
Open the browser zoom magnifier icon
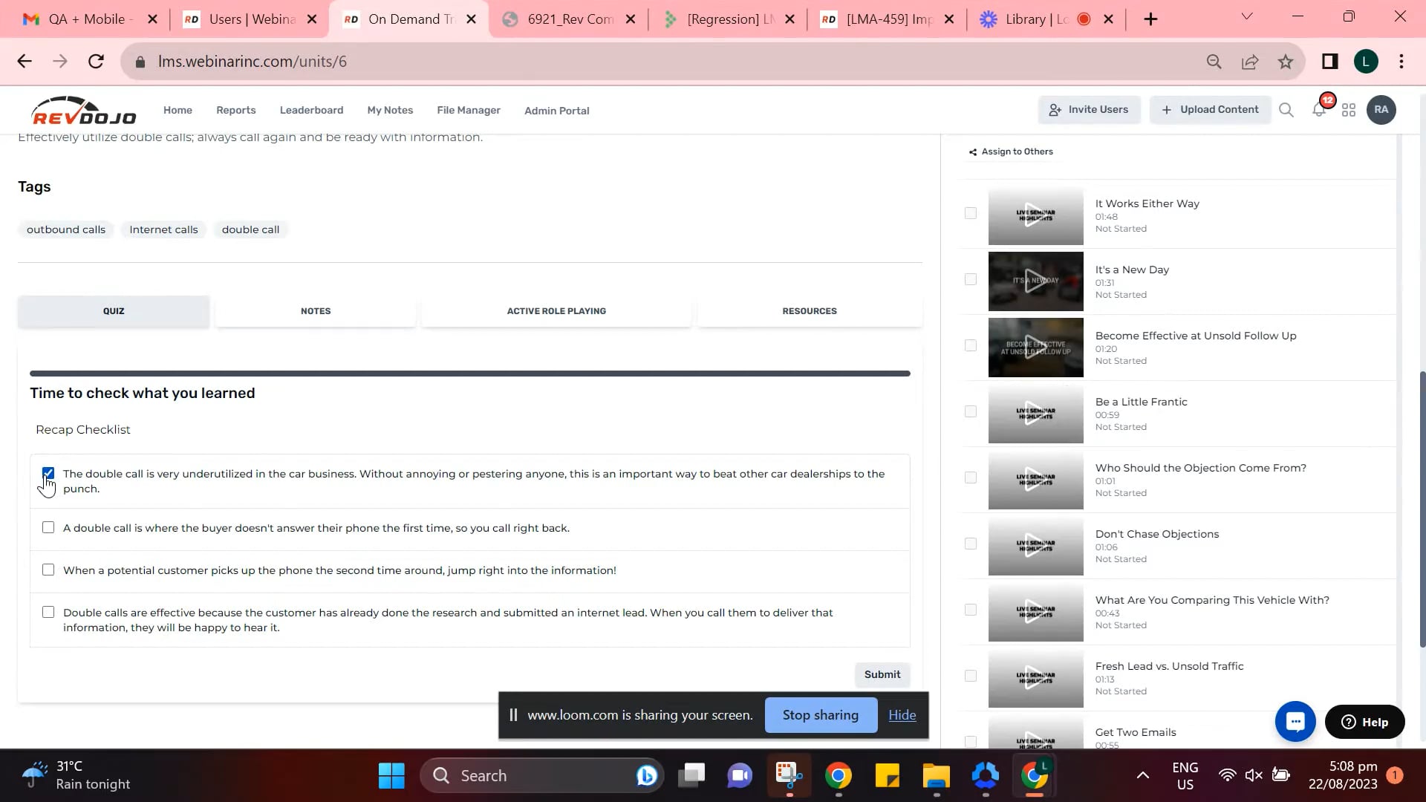[1214, 62]
